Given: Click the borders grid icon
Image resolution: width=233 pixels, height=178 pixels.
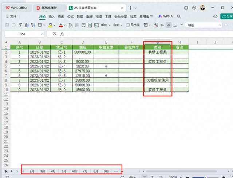Looking at the screenshot, I should pos(40,25).
